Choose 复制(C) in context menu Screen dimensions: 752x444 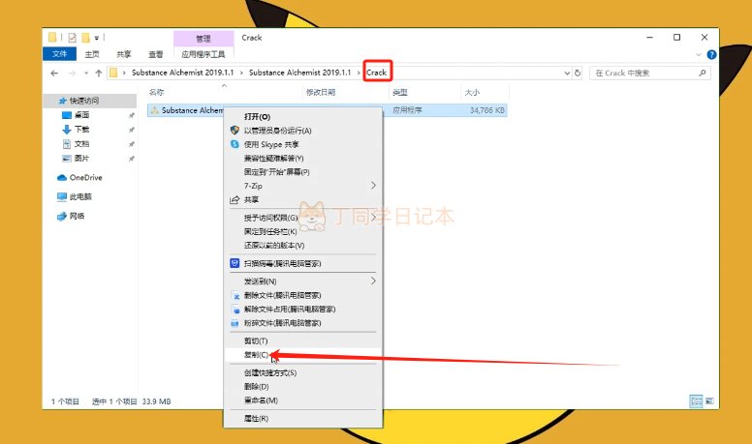(303, 355)
